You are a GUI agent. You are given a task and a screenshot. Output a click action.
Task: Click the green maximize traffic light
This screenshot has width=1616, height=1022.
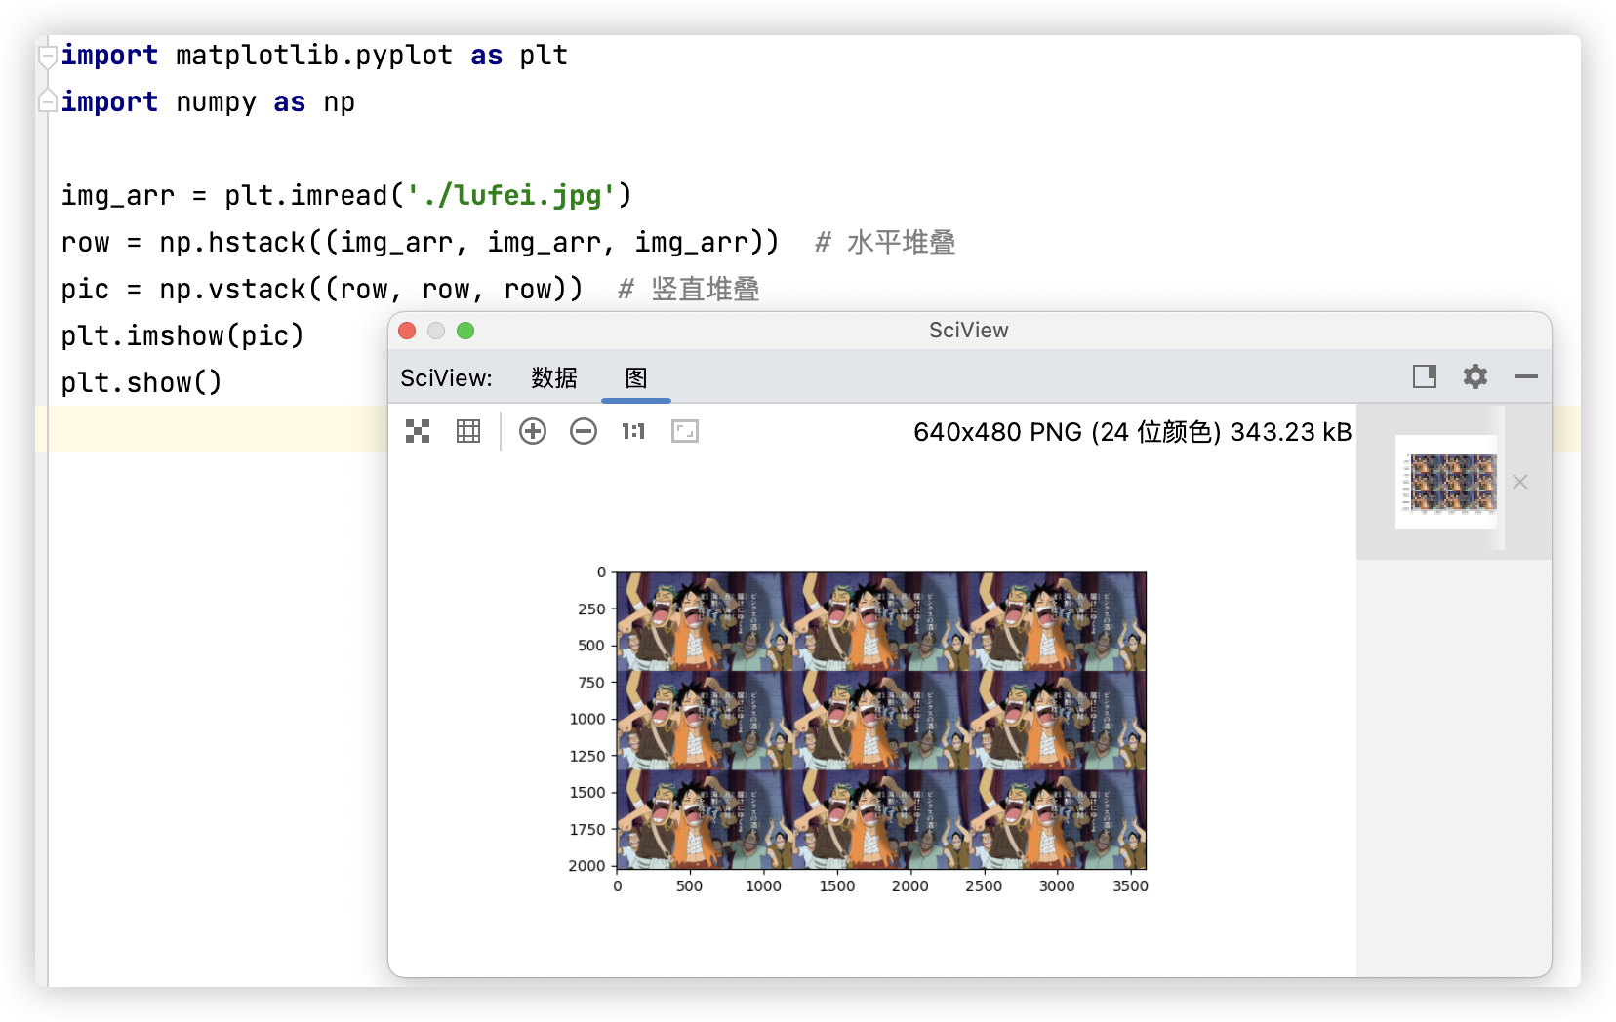(466, 331)
